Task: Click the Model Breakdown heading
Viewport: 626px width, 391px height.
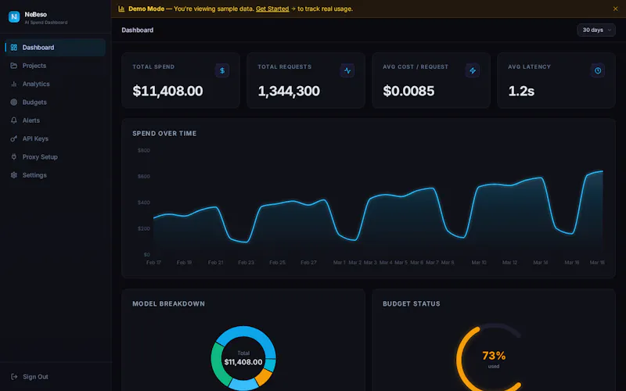Action: [x=168, y=303]
